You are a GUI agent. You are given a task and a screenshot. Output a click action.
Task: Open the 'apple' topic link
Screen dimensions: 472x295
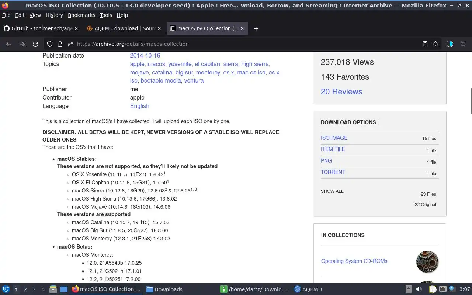coord(137,64)
